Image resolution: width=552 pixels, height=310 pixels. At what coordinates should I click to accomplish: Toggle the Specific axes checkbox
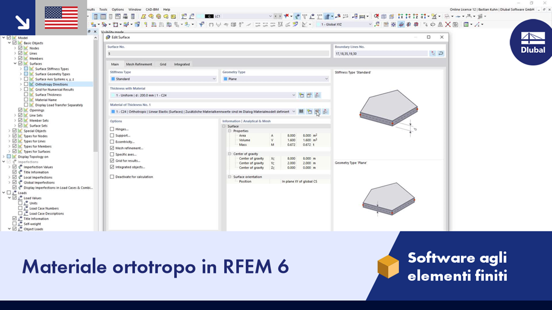point(112,154)
